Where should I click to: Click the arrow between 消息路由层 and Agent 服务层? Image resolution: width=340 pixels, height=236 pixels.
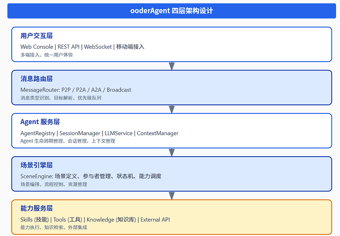click(172, 109)
